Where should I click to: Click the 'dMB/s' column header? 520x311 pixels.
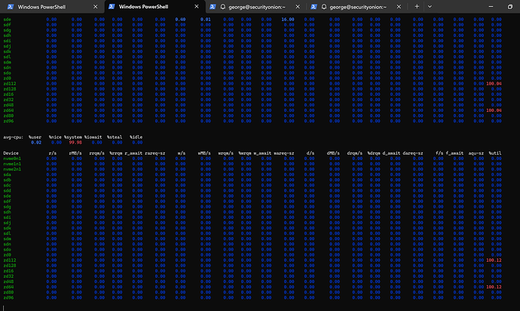[x=333, y=153]
